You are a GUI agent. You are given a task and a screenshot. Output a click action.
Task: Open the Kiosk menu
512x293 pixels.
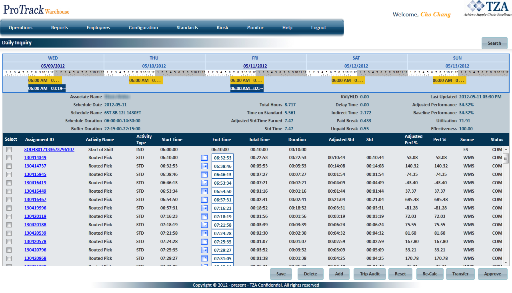223,28
